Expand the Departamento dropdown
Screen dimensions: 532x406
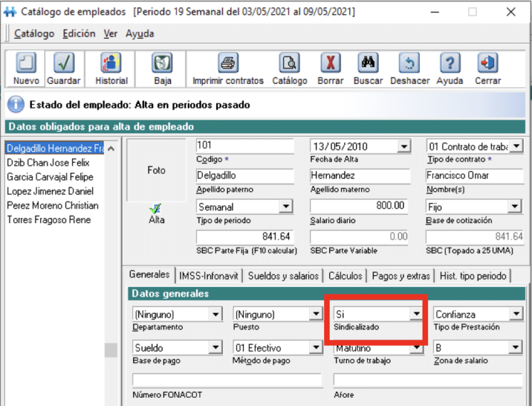click(215, 315)
